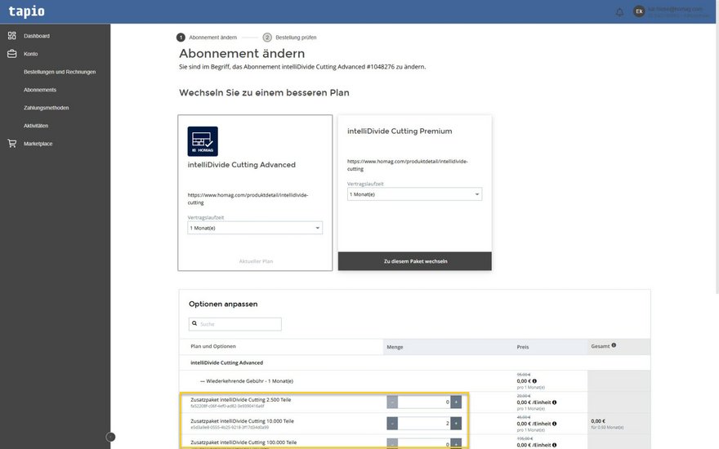Click the Marketplace shopping cart icon

(x=11, y=144)
